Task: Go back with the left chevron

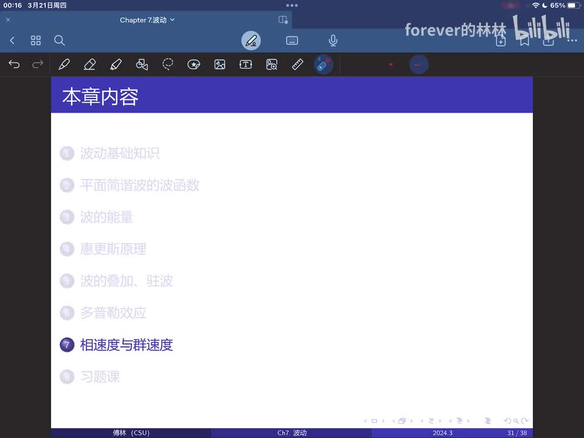Action: [12, 40]
